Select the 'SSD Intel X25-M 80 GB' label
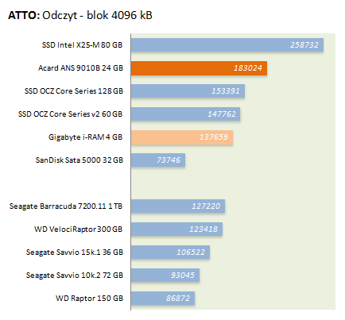Screen dimensions: 345x320 tap(82, 45)
